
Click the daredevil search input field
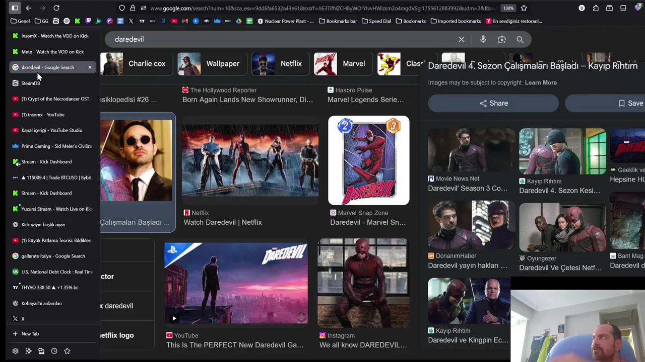282,39
